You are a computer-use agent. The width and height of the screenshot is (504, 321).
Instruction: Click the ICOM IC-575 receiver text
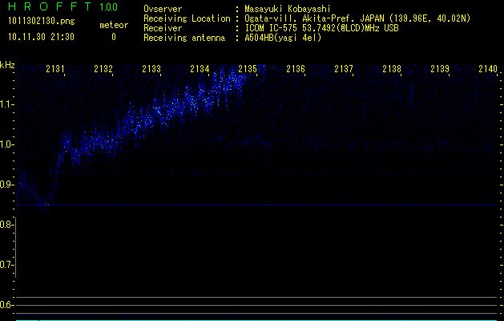click(x=321, y=28)
